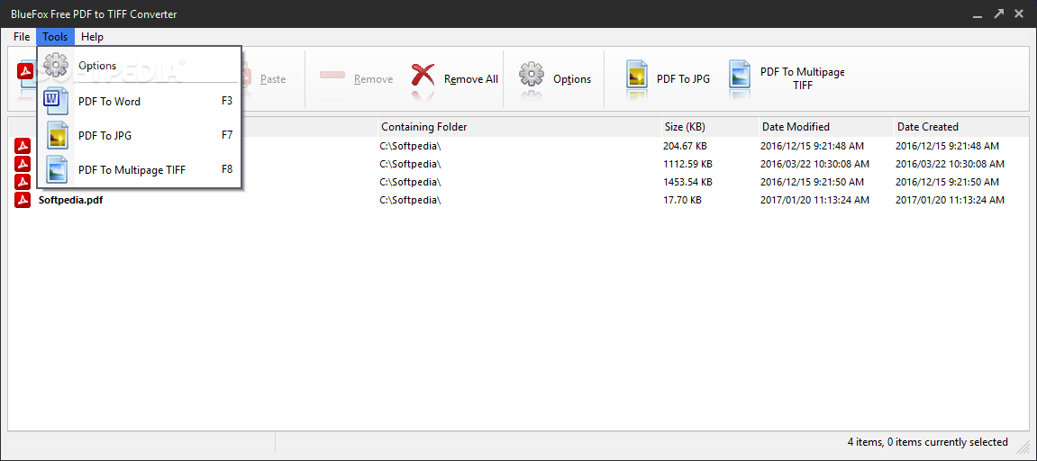Open the Help menu
The width and height of the screenshot is (1037, 461).
click(x=93, y=36)
